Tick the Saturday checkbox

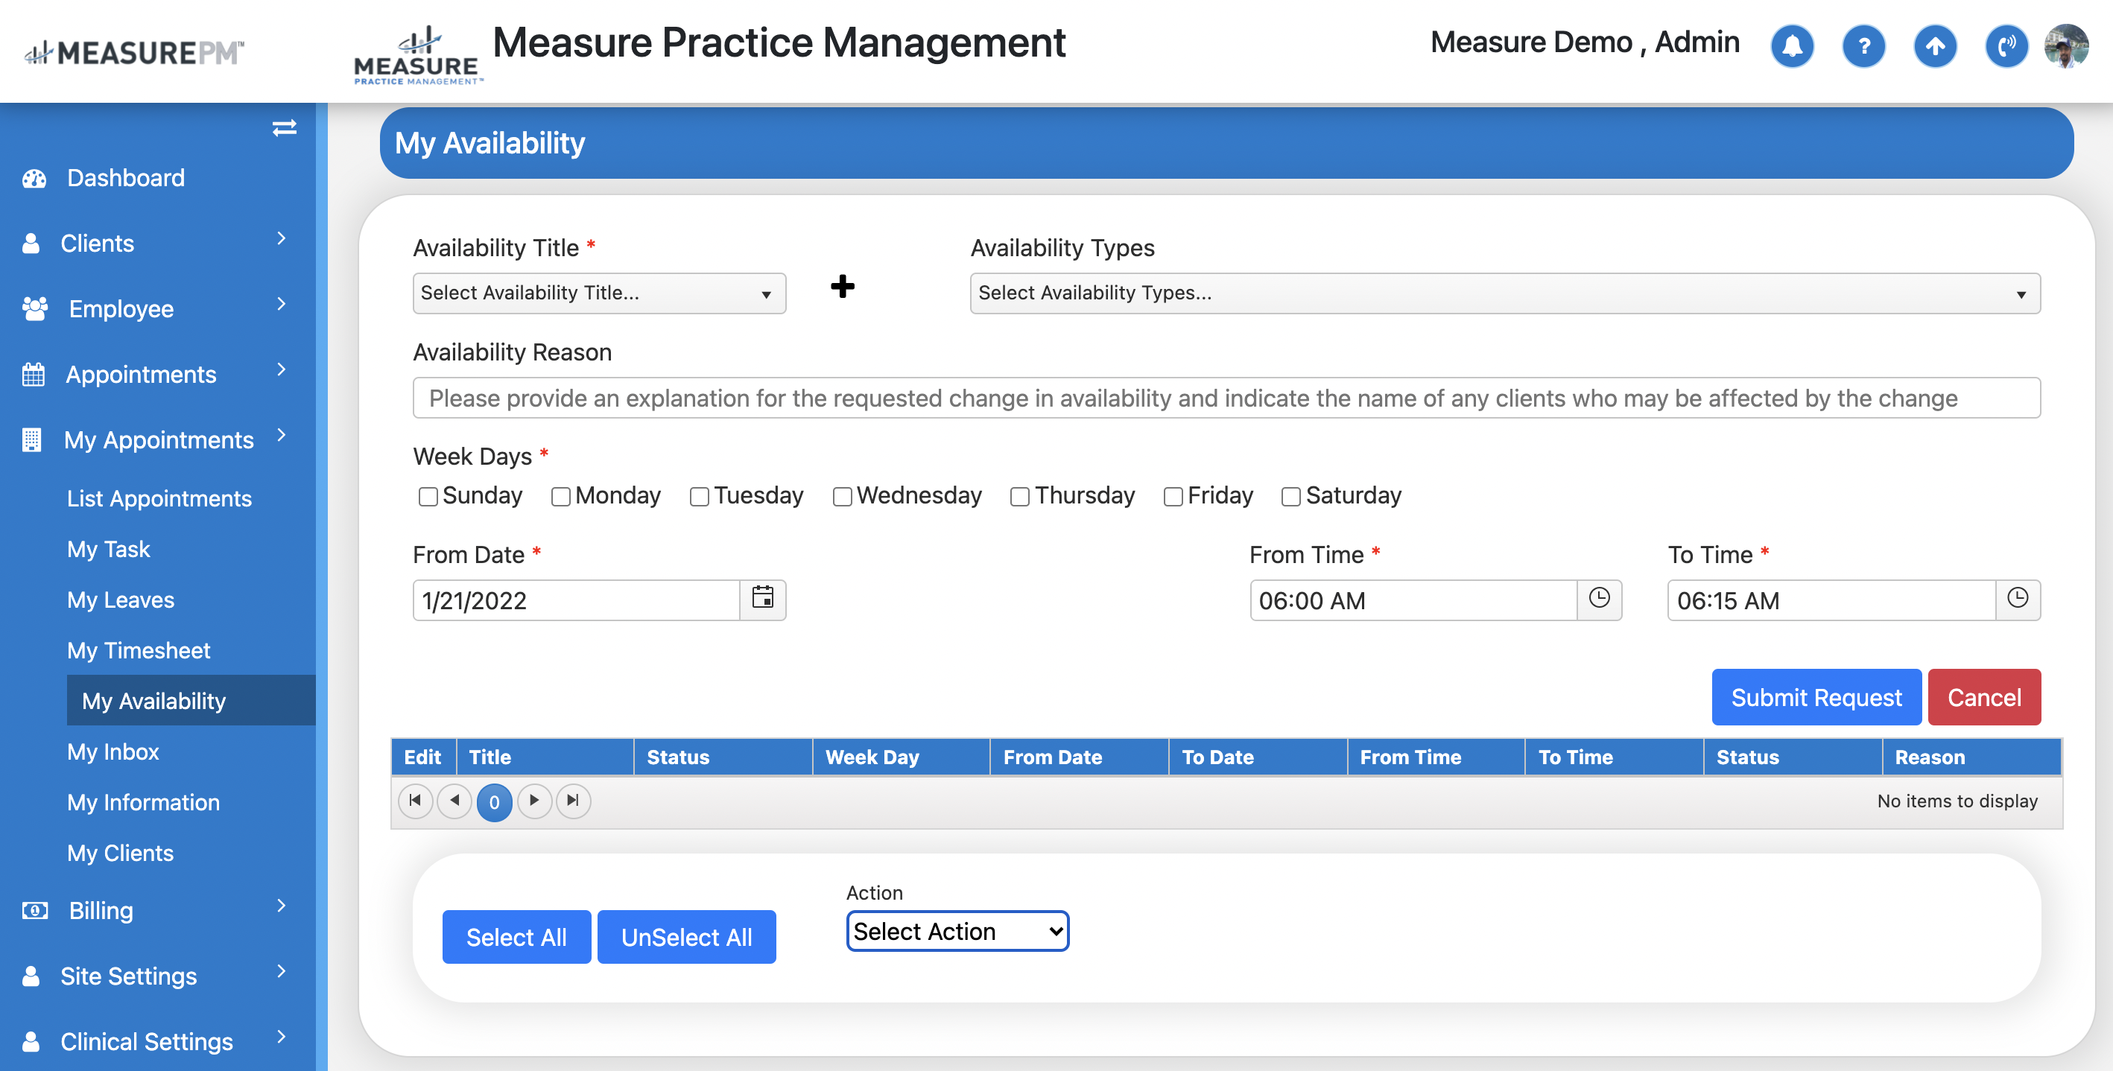[x=1290, y=497]
